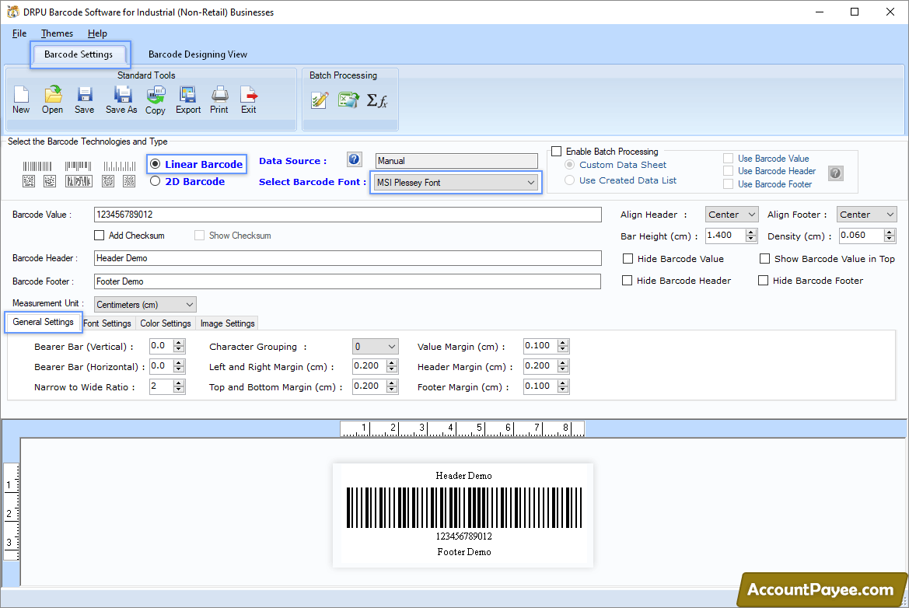Screen dimensions: 909x608
Task: Click the Data Source help icon
Action: click(355, 159)
